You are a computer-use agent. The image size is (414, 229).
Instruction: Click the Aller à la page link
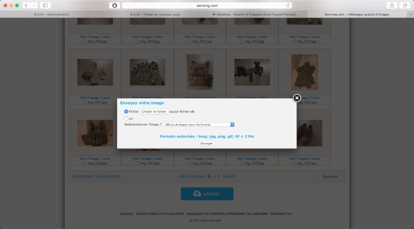(x=191, y=176)
